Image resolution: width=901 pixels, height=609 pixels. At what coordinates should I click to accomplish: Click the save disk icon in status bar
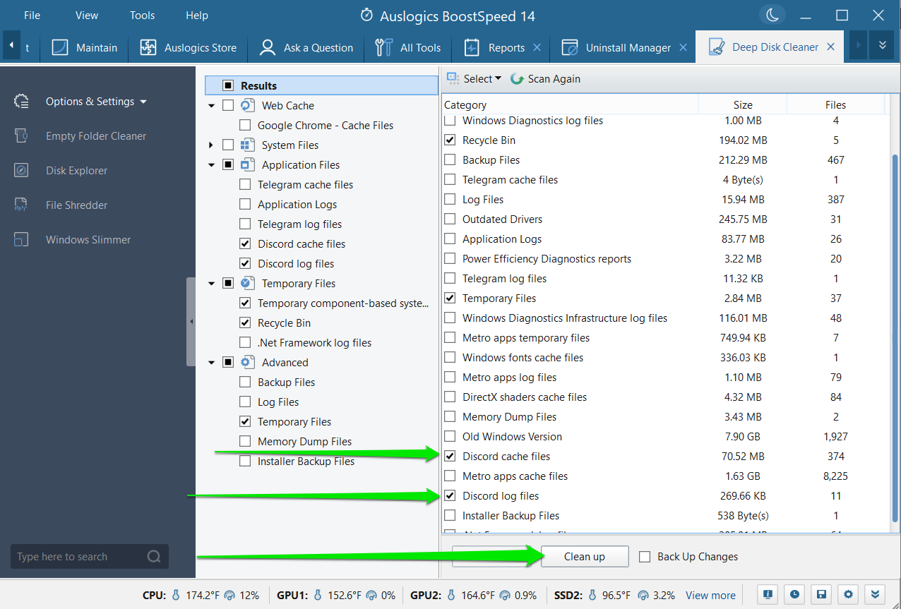tap(822, 595)
